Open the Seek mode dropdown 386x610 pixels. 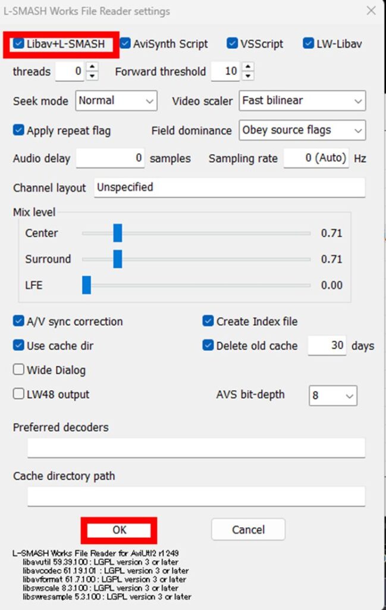116,101
